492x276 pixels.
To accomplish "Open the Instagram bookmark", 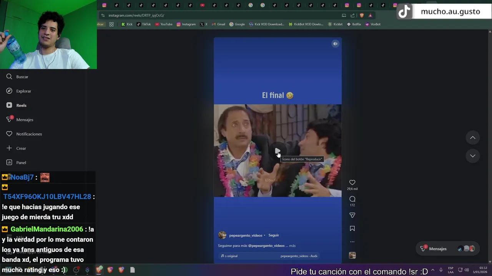I will (x=186, y=24).
